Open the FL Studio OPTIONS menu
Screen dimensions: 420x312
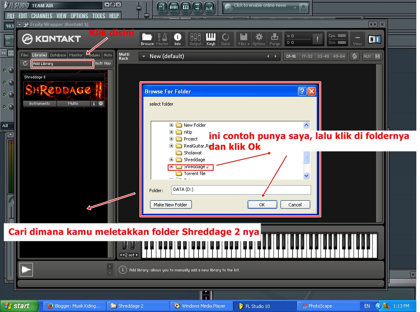click(79, 16)
